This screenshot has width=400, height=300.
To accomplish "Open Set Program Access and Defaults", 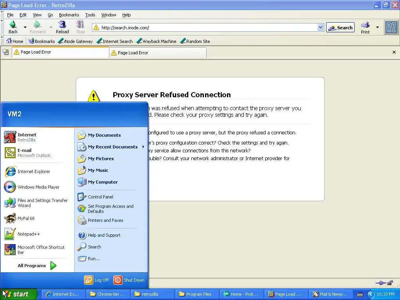I will 111,209.
